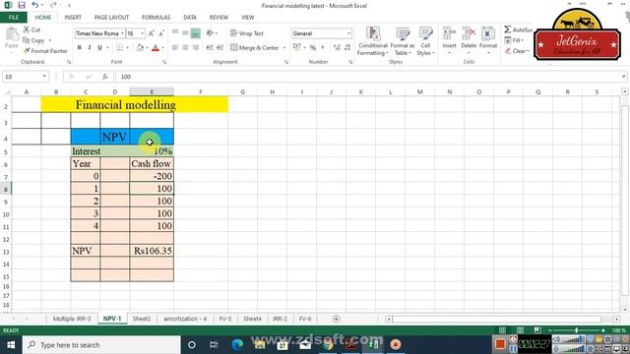Viewport: 630px width, 354px height.
Task: Toggle bold formatting
Action: 80,48
